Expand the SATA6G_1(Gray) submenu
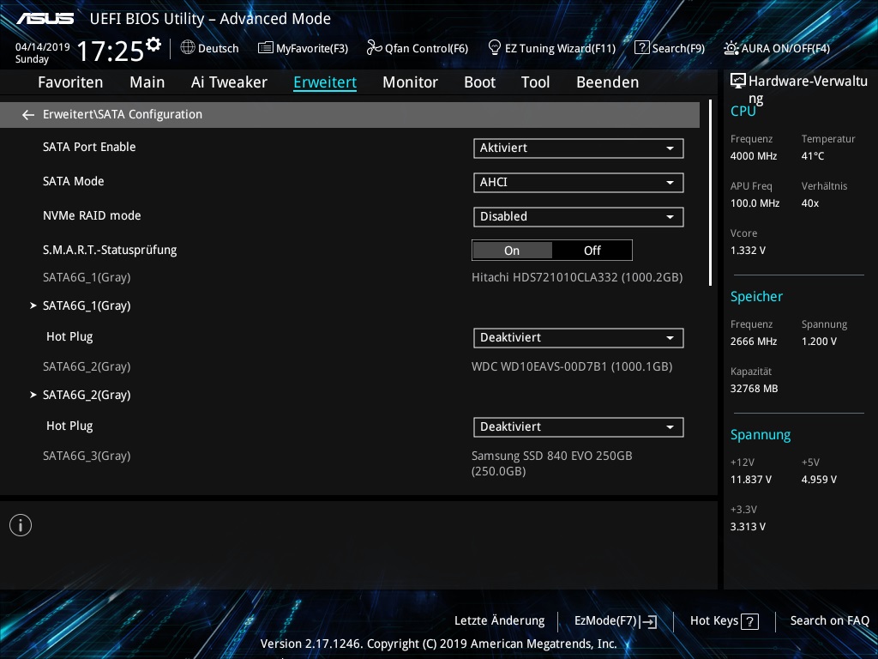Image resolution: width=878 pixels, height=659 pixels. click(x=87, y=305)
